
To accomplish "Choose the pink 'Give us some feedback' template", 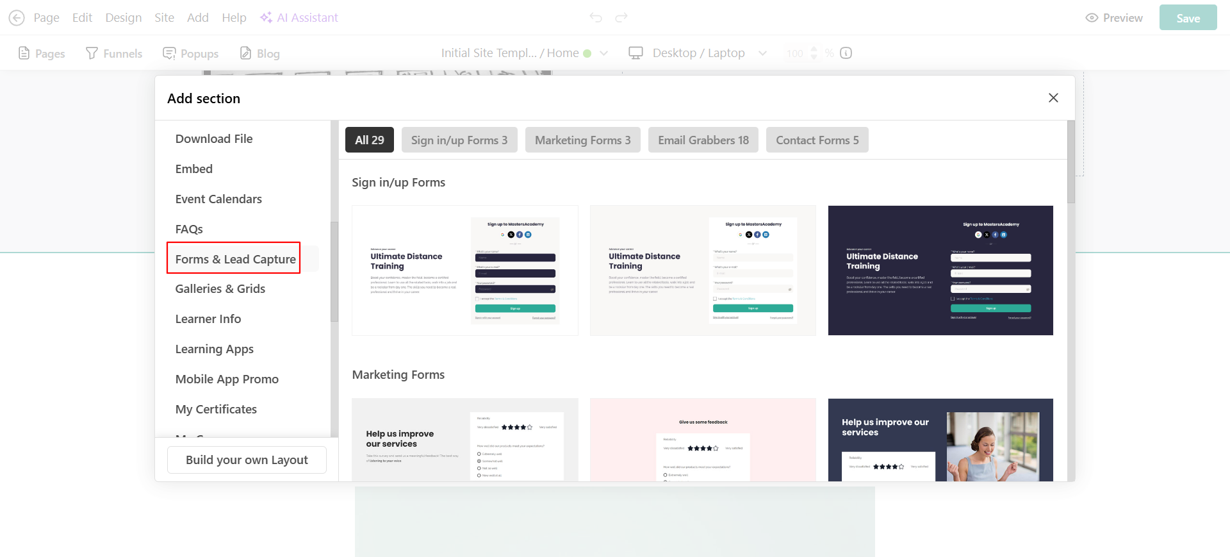I will pos(703,440).
